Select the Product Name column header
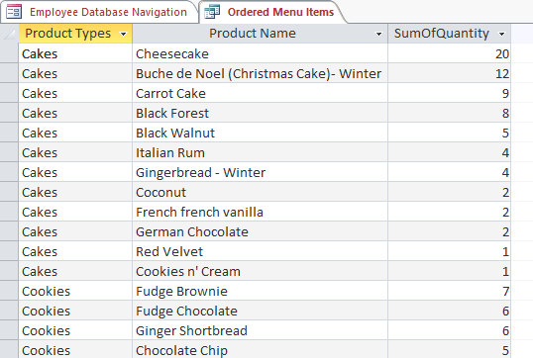The width and height of the screenshot is (533, 358). coord(260,34)
